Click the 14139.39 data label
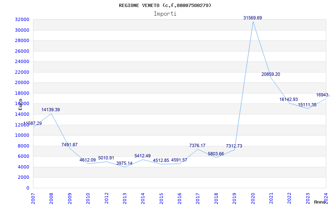330x206 pixels. click(50, 110)
